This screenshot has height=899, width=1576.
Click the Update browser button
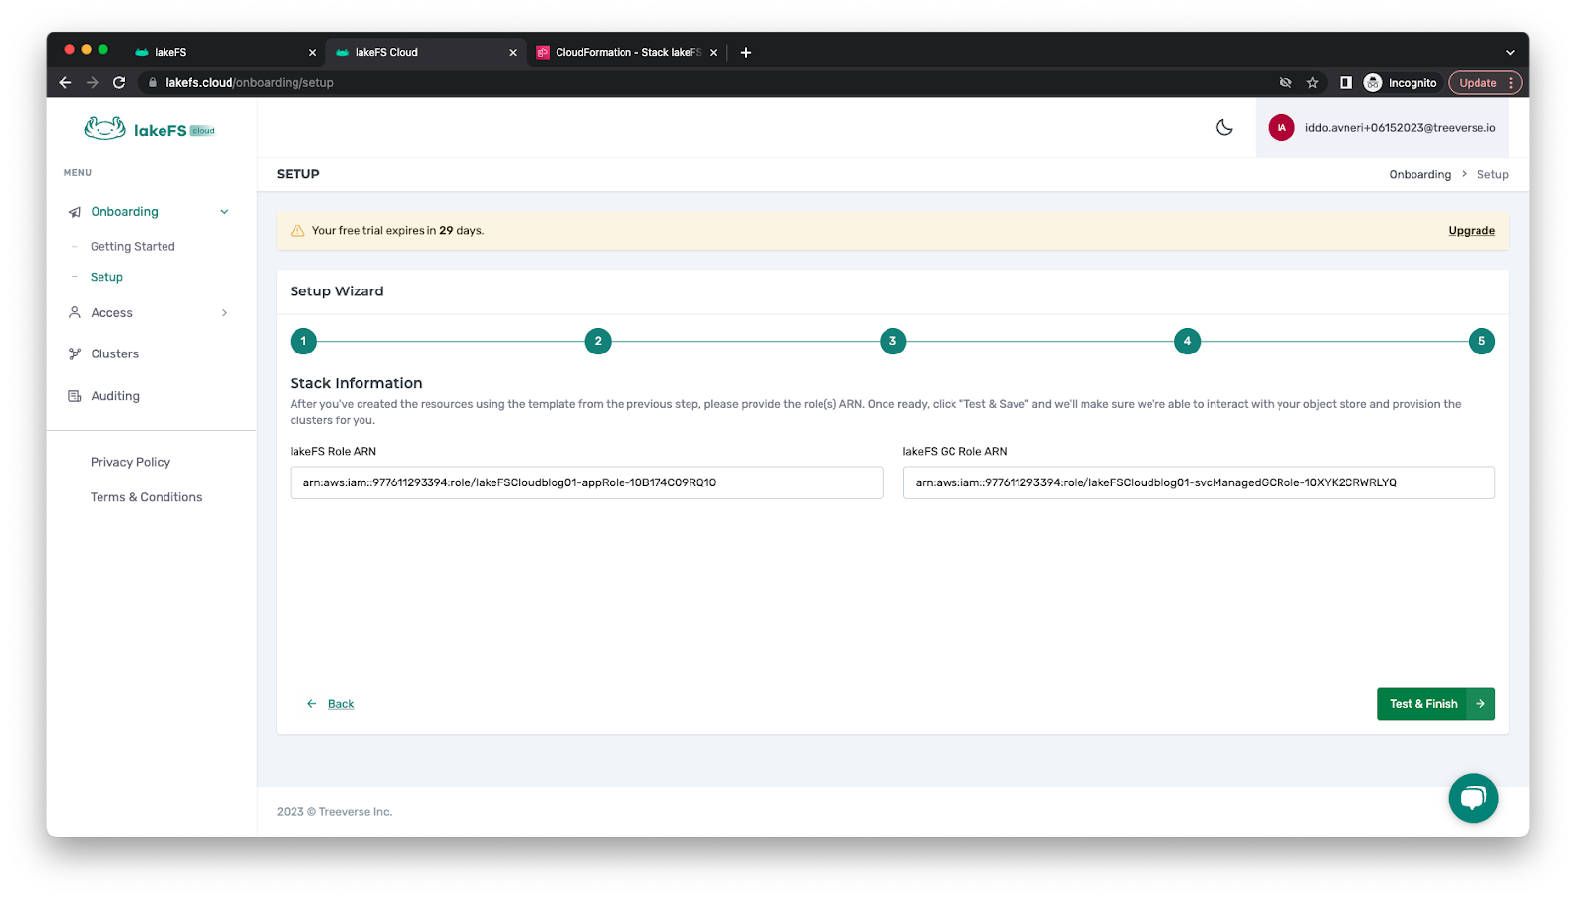point(1485,83)
